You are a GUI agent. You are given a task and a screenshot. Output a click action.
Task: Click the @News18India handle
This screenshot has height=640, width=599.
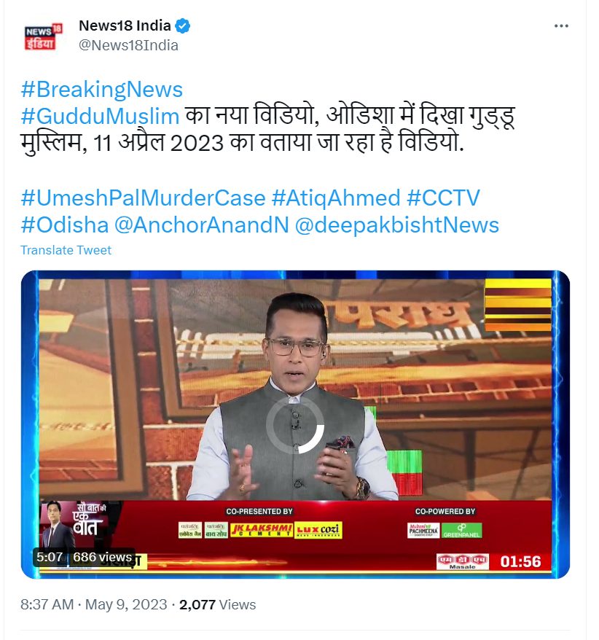click(x=128, y=45)
